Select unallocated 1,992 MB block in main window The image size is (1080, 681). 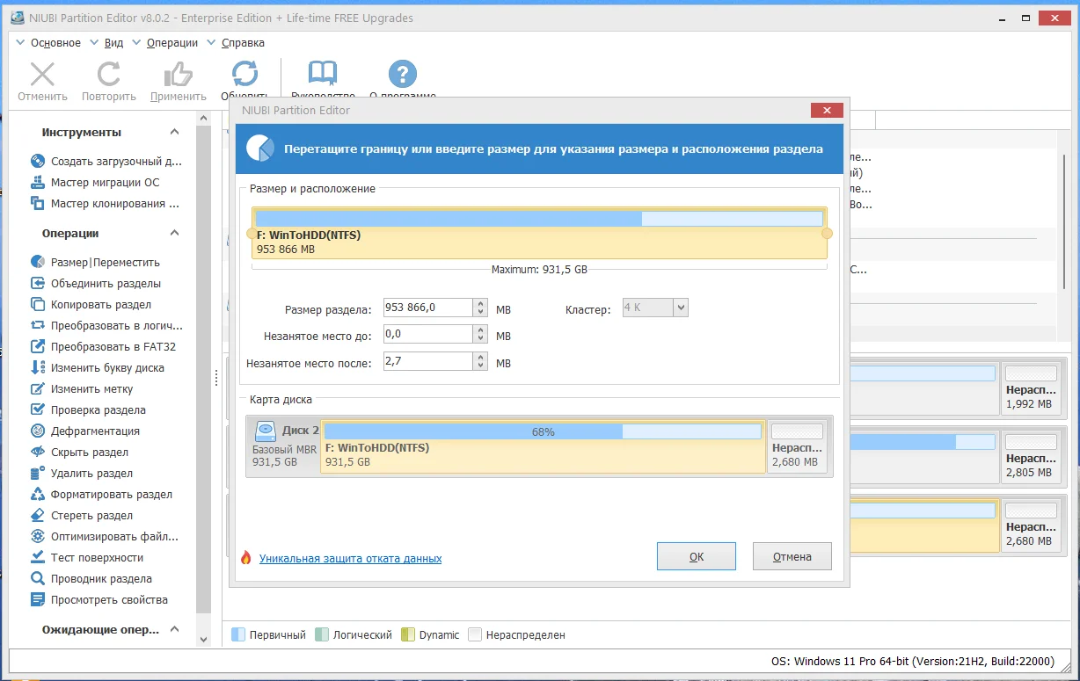click(x=1031, y=388)
